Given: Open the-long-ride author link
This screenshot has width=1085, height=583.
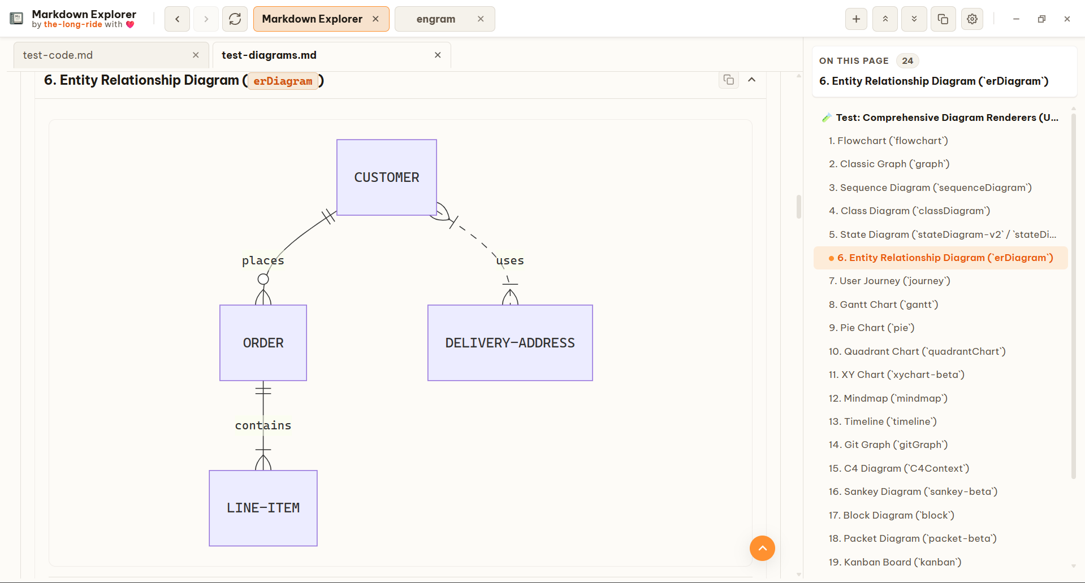Looking at the screenshot, I should (73, 24).
